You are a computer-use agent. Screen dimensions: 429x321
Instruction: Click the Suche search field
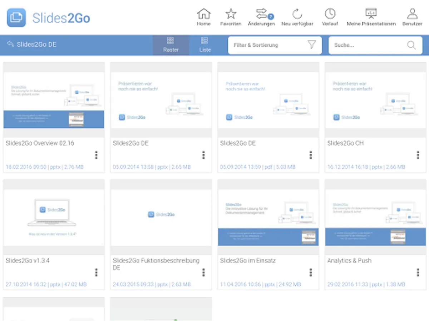(375, 45)
